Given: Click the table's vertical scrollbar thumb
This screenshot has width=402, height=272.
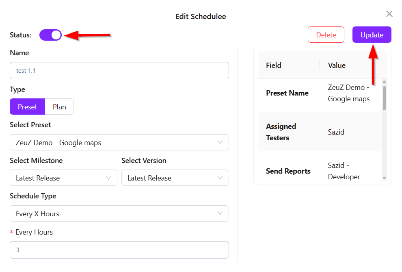Looking at the screenshot, I should tap(384, 98).
